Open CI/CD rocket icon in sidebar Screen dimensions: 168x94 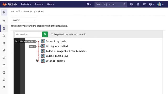(x=4, y=50)
